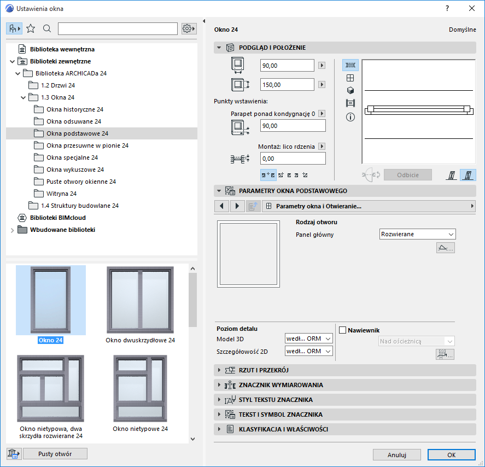Open the settings gear next to search field
Image resolution: width=485 pixels, height=467 pixels.
click(x=188, y=28)
